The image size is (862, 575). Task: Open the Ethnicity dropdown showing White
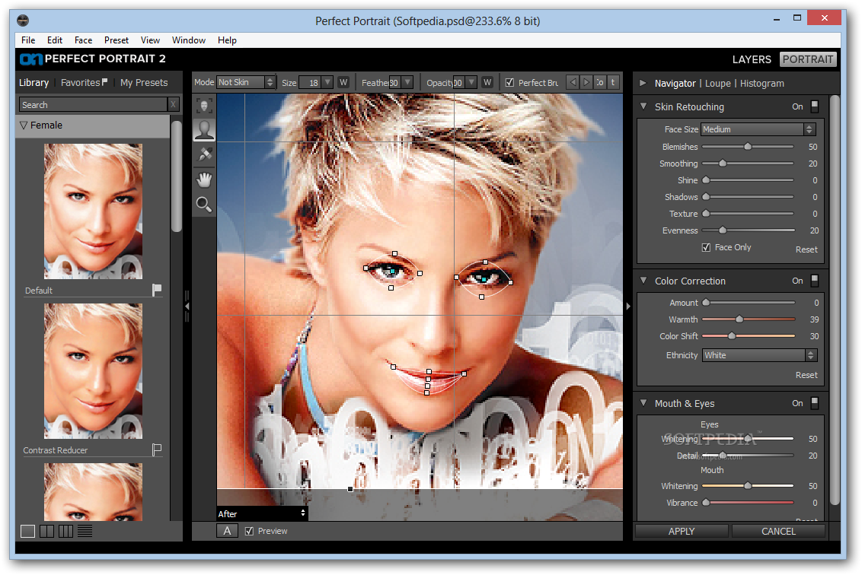click(x=759, y=355)
